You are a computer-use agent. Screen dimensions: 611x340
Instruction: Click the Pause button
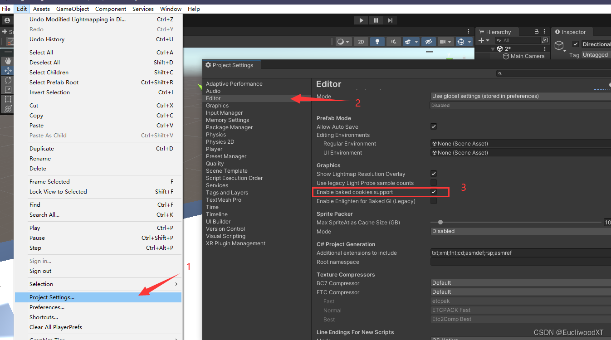(376, 20)
